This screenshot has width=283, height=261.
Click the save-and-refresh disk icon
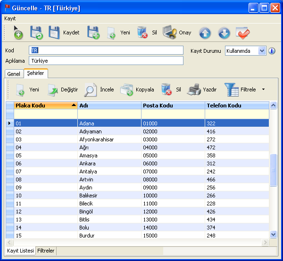36,33
